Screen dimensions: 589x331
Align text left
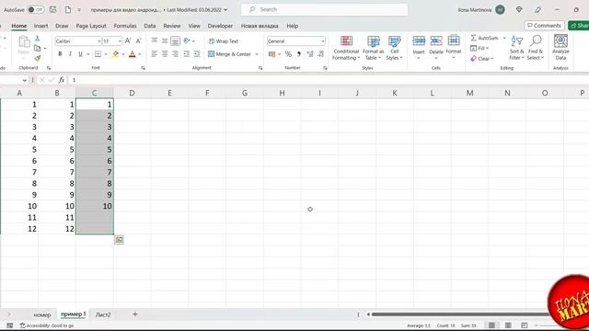point(155,54)
